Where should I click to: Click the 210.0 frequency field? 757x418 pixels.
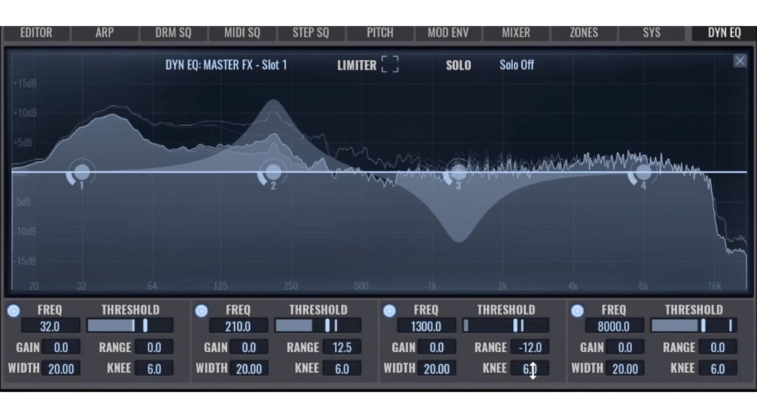pos(238,326)
